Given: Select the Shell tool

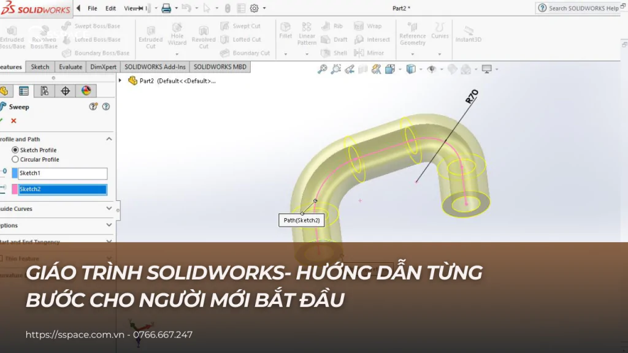Looking at the screenshot, I should [x=334, y=53].
